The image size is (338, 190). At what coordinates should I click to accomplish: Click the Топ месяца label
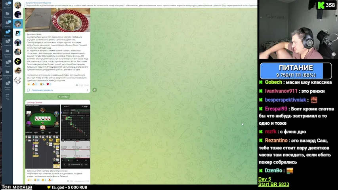(17, 187)
